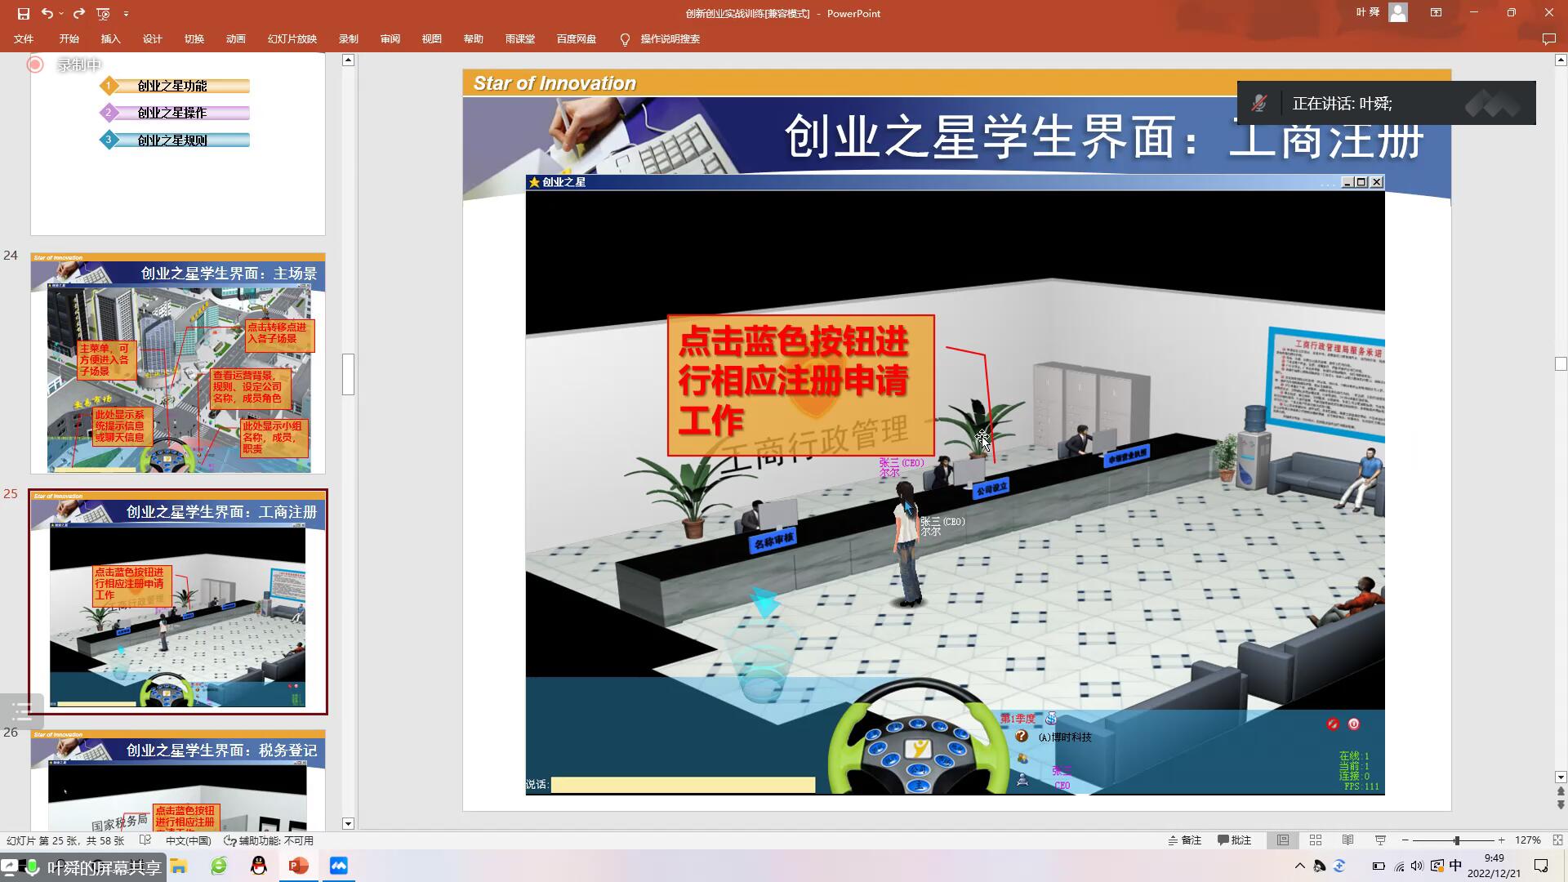The height and width of the screenshot is (882, 1568).
Task: Switch to slide sorter view icon
Action: click(x=1316, y=840)
